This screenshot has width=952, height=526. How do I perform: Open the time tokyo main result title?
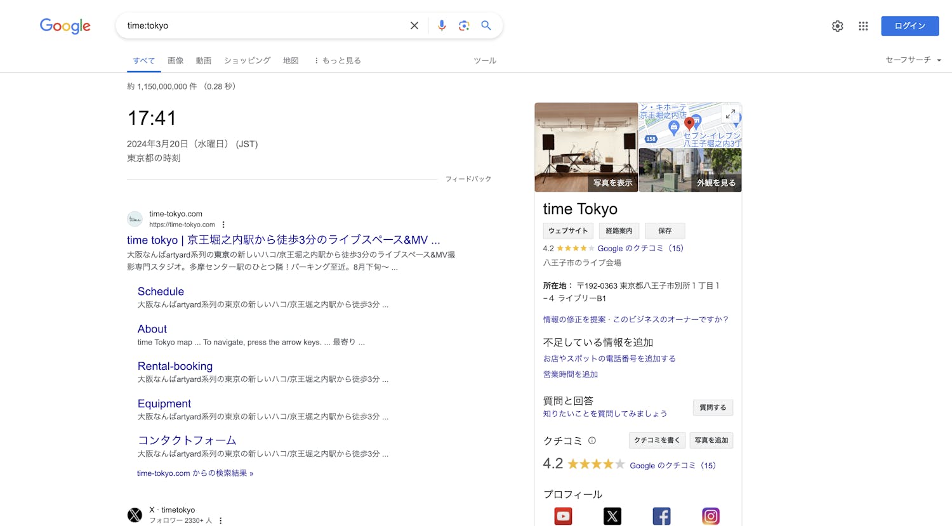[283, 240]
